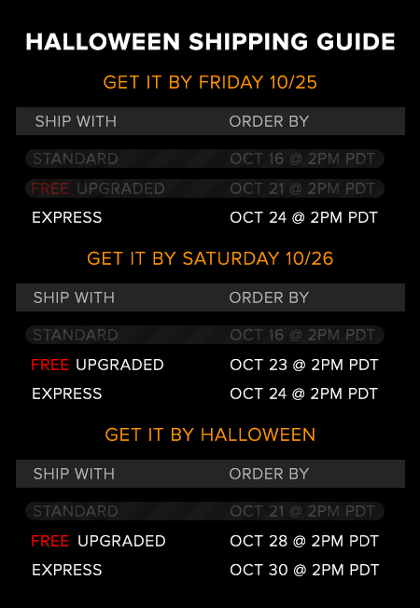
Task: Click the greyed Free Upgraded row under Friday
Action: click(x=204, y=188)
